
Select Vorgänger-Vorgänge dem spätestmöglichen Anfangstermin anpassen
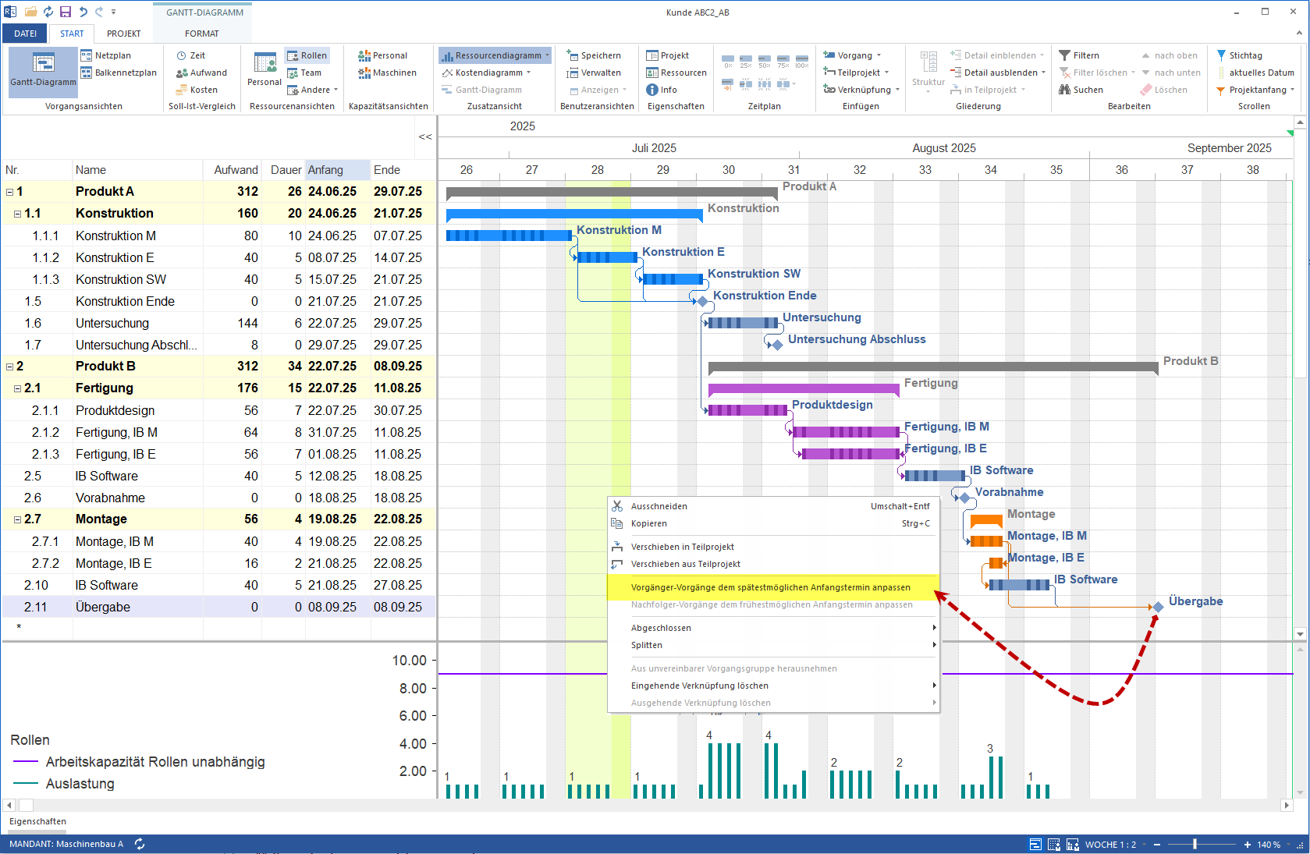(x=773, y=587)
